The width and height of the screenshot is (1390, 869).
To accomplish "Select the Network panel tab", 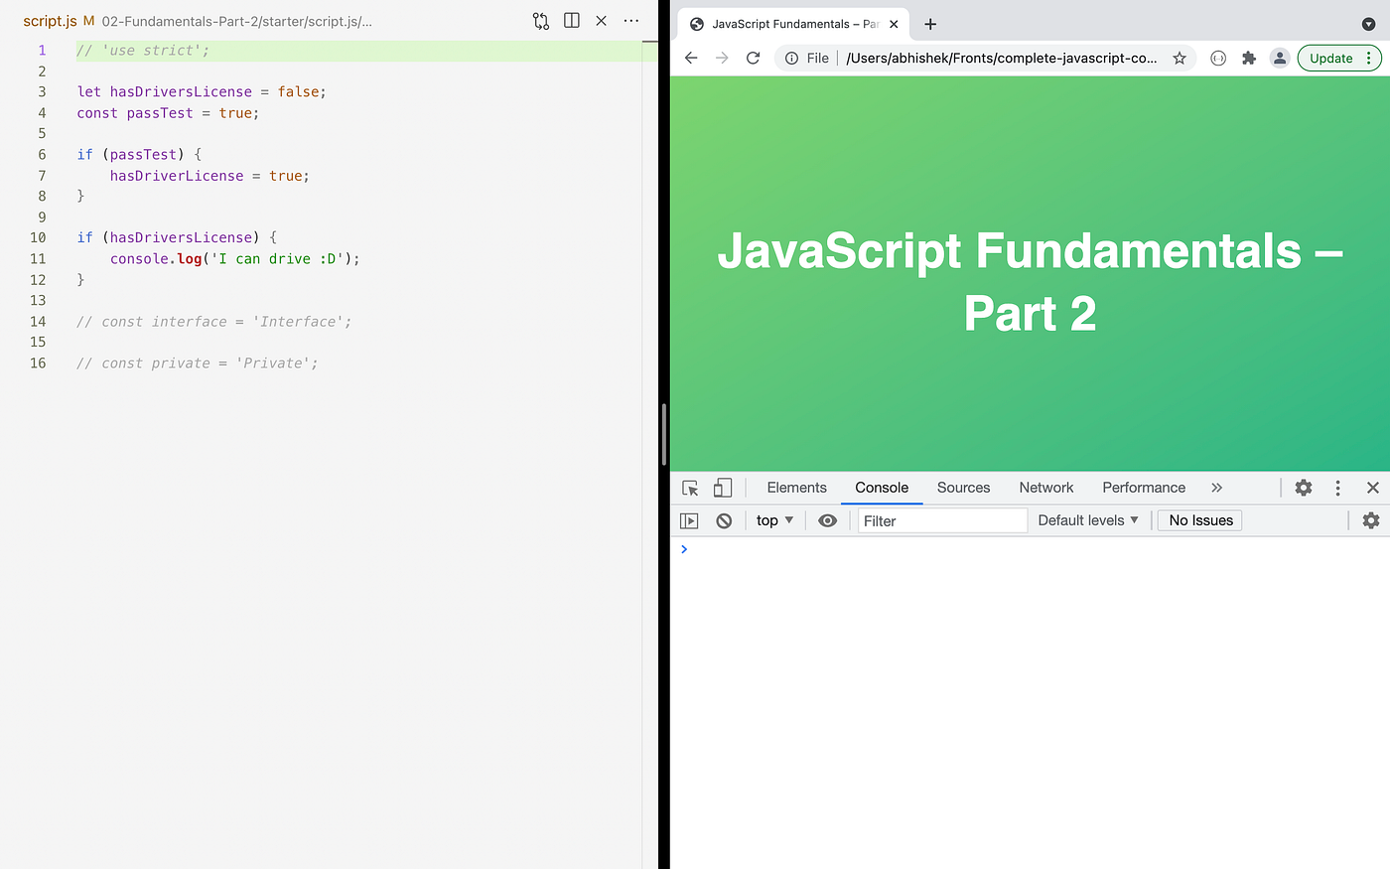I will [x=1045, y=488].
